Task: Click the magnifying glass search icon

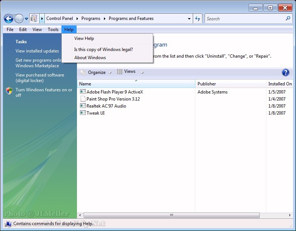Action: 288,18
